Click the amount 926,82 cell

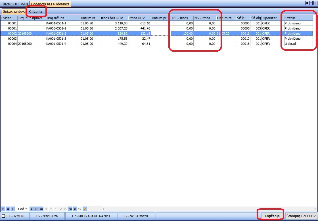[x=114, y=33]
